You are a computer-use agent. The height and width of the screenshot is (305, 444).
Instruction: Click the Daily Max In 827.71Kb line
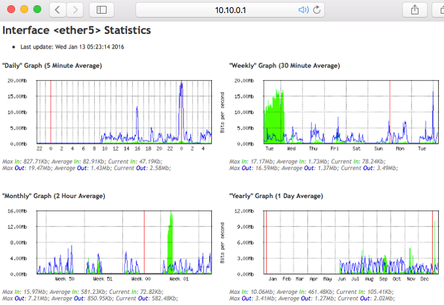coord(82,161)
